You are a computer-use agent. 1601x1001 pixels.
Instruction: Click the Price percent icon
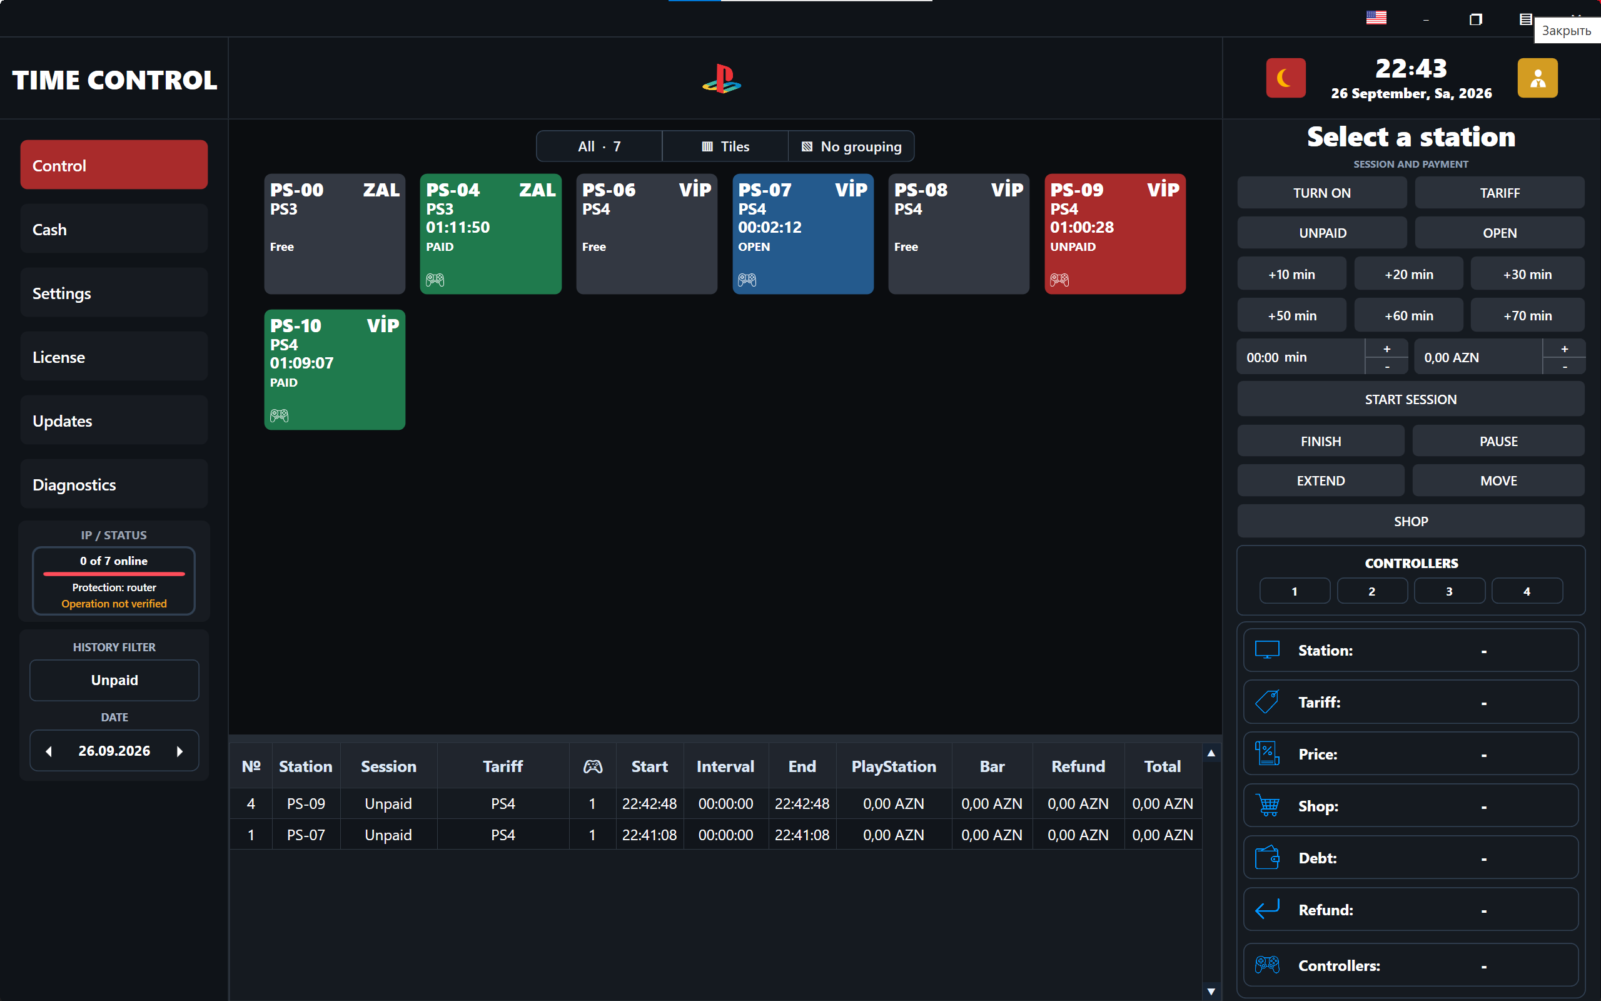1267,753
